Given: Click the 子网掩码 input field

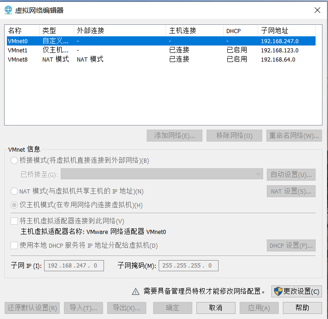Looking at the screenshot, I should 189,266.
